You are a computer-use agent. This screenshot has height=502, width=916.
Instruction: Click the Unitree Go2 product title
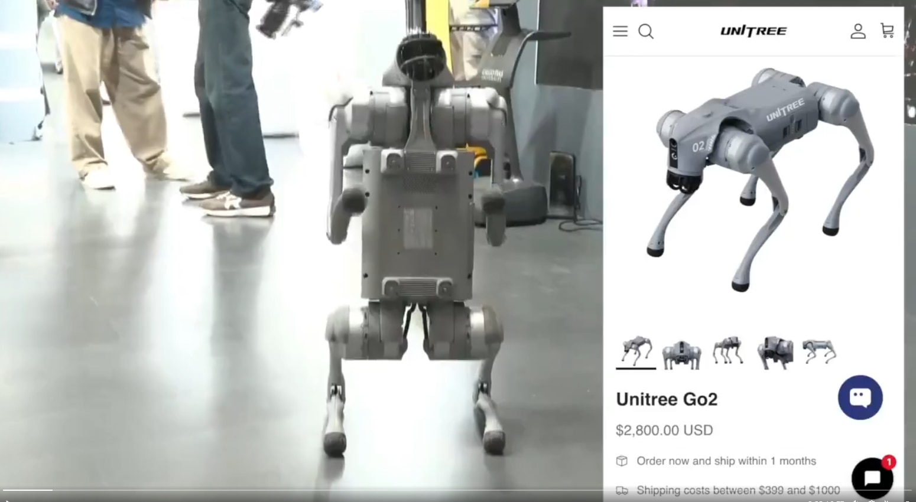(667, 400)
